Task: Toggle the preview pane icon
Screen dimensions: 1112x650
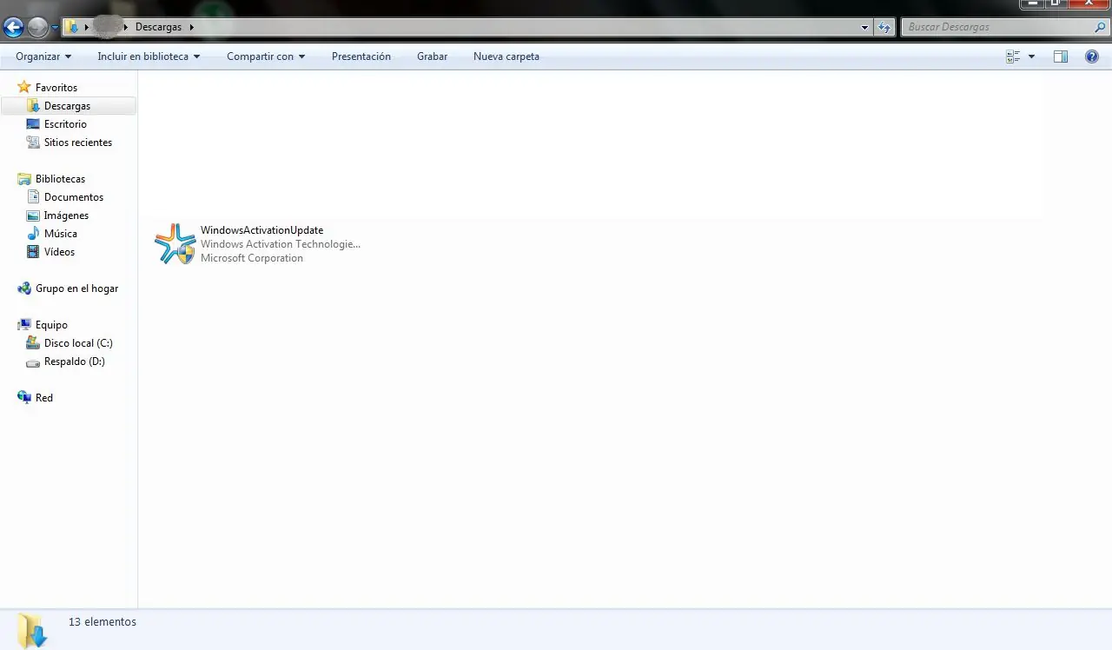Action: coord(1061,56)
